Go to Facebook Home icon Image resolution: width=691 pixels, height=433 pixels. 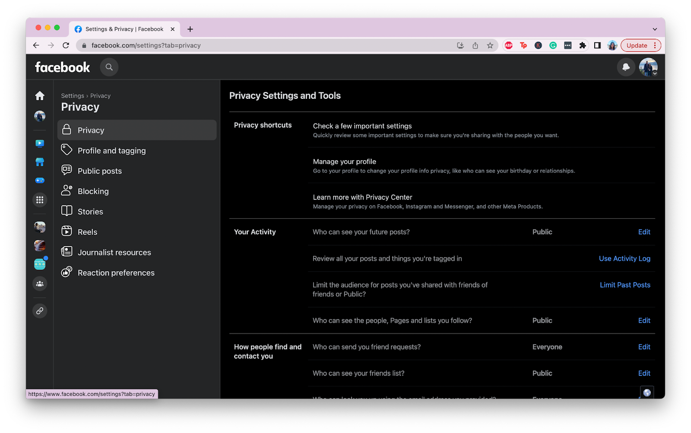pyautogui.click(x=40, y=95)
